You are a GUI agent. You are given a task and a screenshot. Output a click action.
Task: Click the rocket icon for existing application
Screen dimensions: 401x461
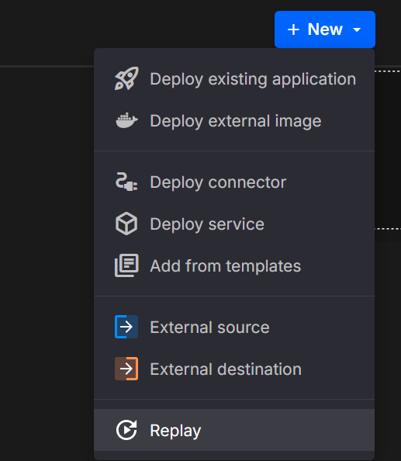coord(126,78)
